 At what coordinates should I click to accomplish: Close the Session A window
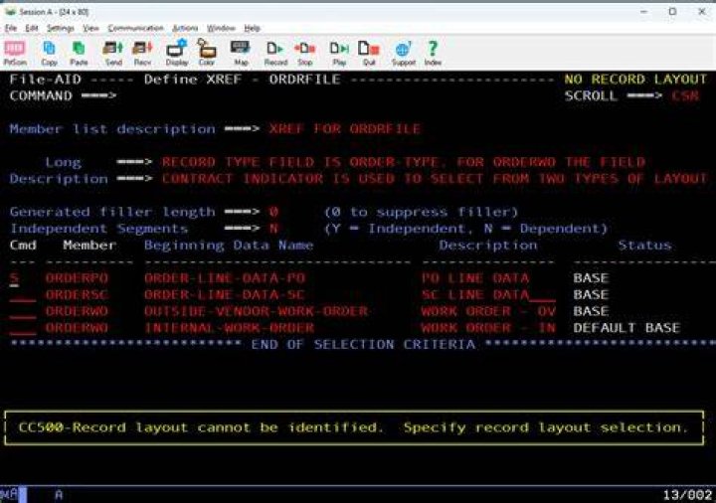(702, 12)
